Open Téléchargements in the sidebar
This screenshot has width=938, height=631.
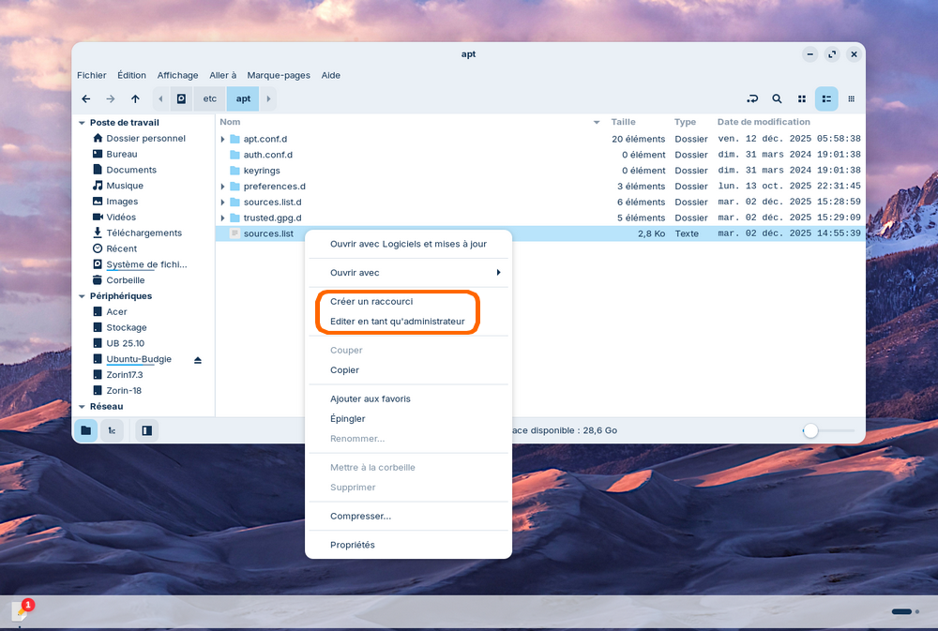pos(144,233)
